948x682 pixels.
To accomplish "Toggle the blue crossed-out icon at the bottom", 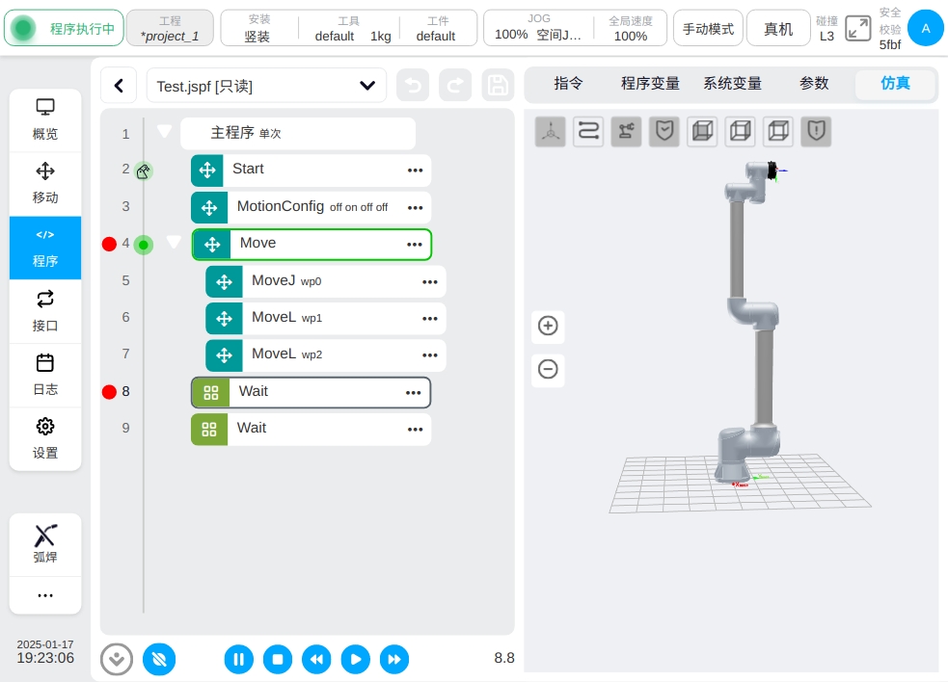I will pos(159,659).
